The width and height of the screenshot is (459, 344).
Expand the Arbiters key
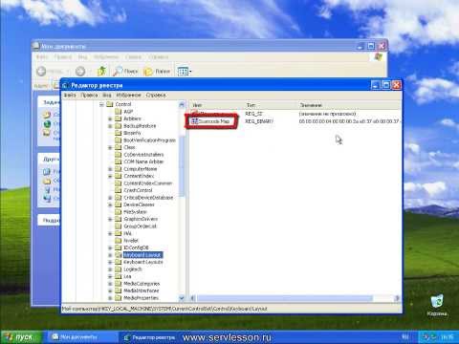tap(110, 118)
